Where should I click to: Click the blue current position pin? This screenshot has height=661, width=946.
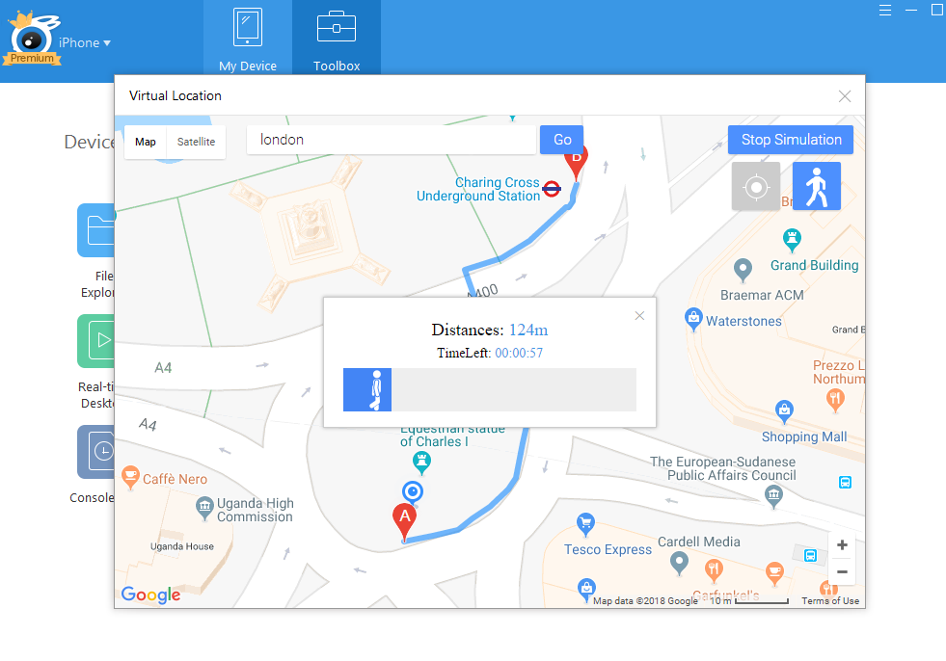413,492
